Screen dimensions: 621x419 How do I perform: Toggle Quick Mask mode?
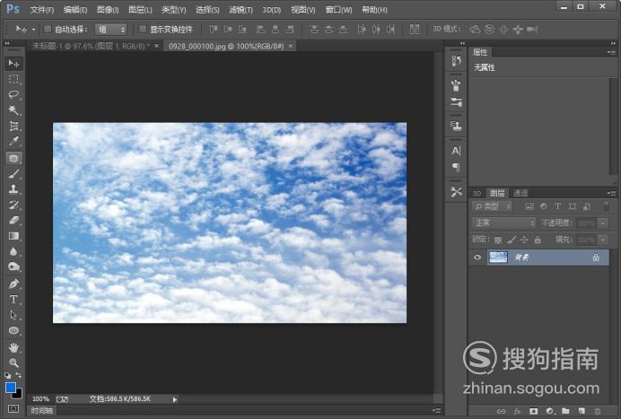pos(13,408)
